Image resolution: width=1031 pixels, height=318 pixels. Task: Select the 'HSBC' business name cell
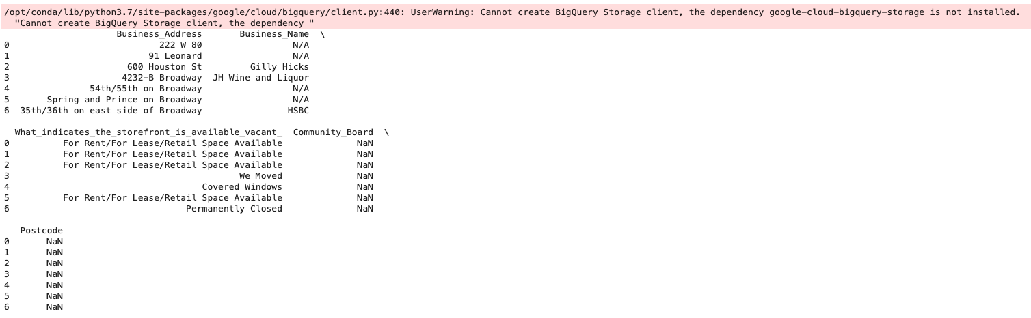pyautogui.click(x=298, y=110)
